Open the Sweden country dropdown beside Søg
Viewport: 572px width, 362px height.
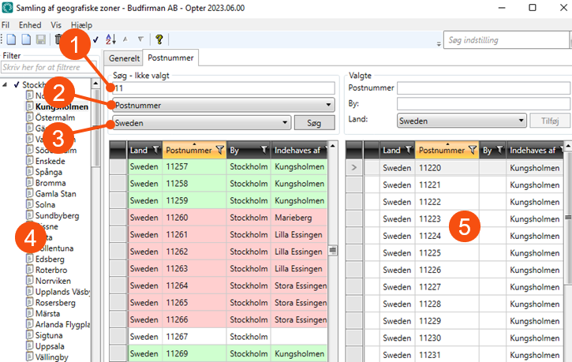pos(285,122)
